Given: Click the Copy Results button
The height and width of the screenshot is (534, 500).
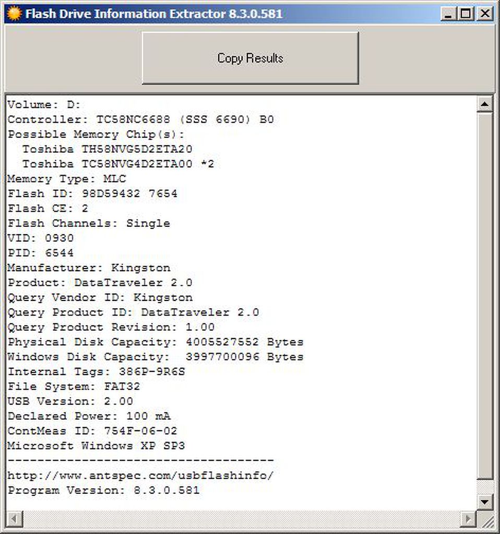Looking at the screenshot, I should (250, 58).
